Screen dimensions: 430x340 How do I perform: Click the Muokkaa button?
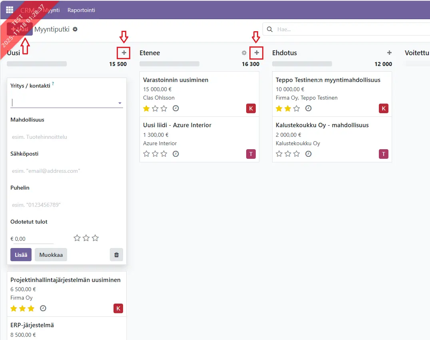51,255
